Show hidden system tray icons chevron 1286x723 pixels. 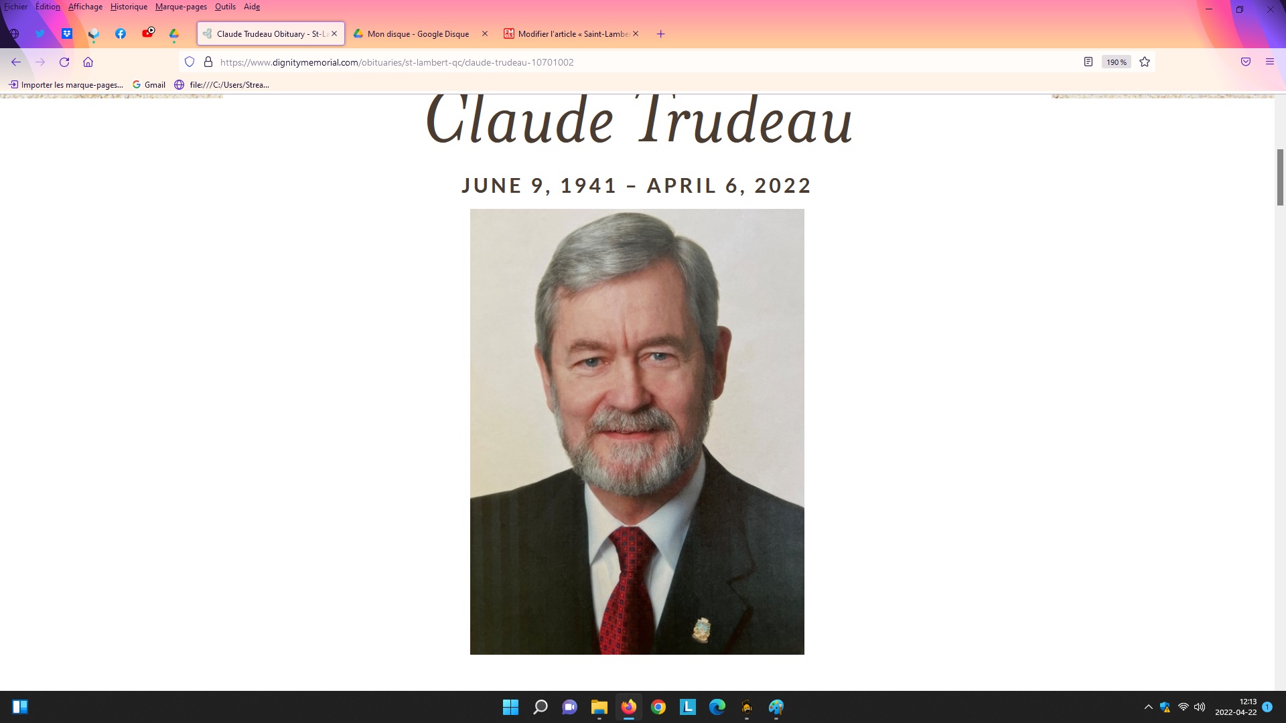pos(1148,707)
